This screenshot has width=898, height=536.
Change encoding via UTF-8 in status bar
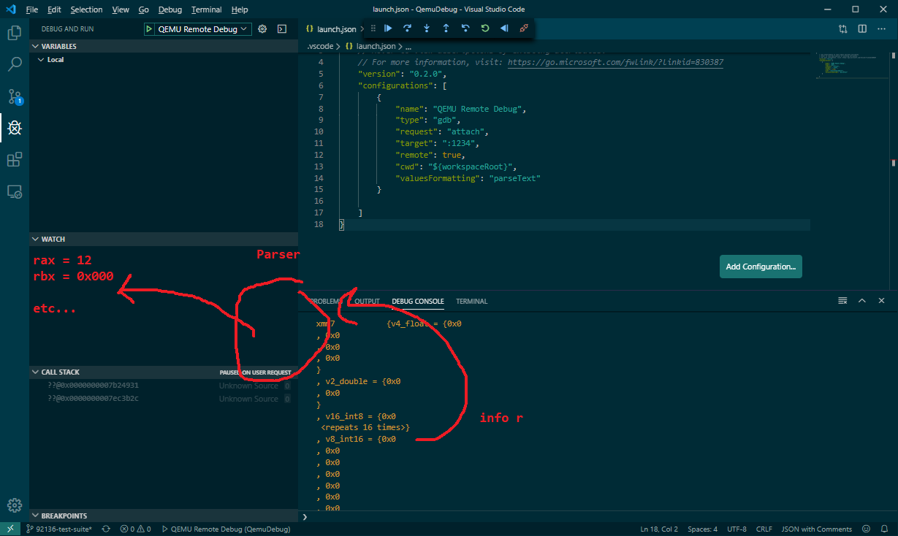pyautogui.click(x=737, y=529)
